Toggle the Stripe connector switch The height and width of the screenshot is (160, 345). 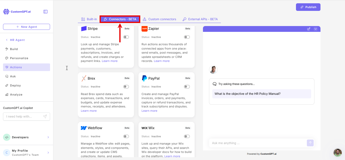point(126,37)
